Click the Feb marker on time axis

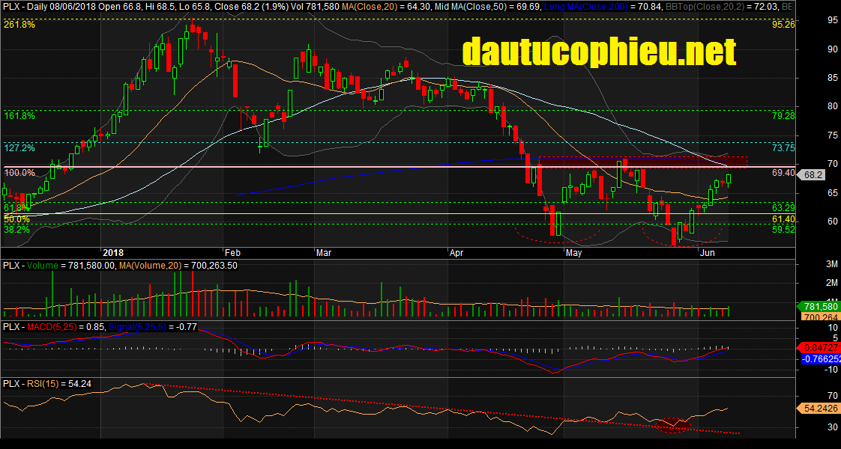tap(232, 253)
